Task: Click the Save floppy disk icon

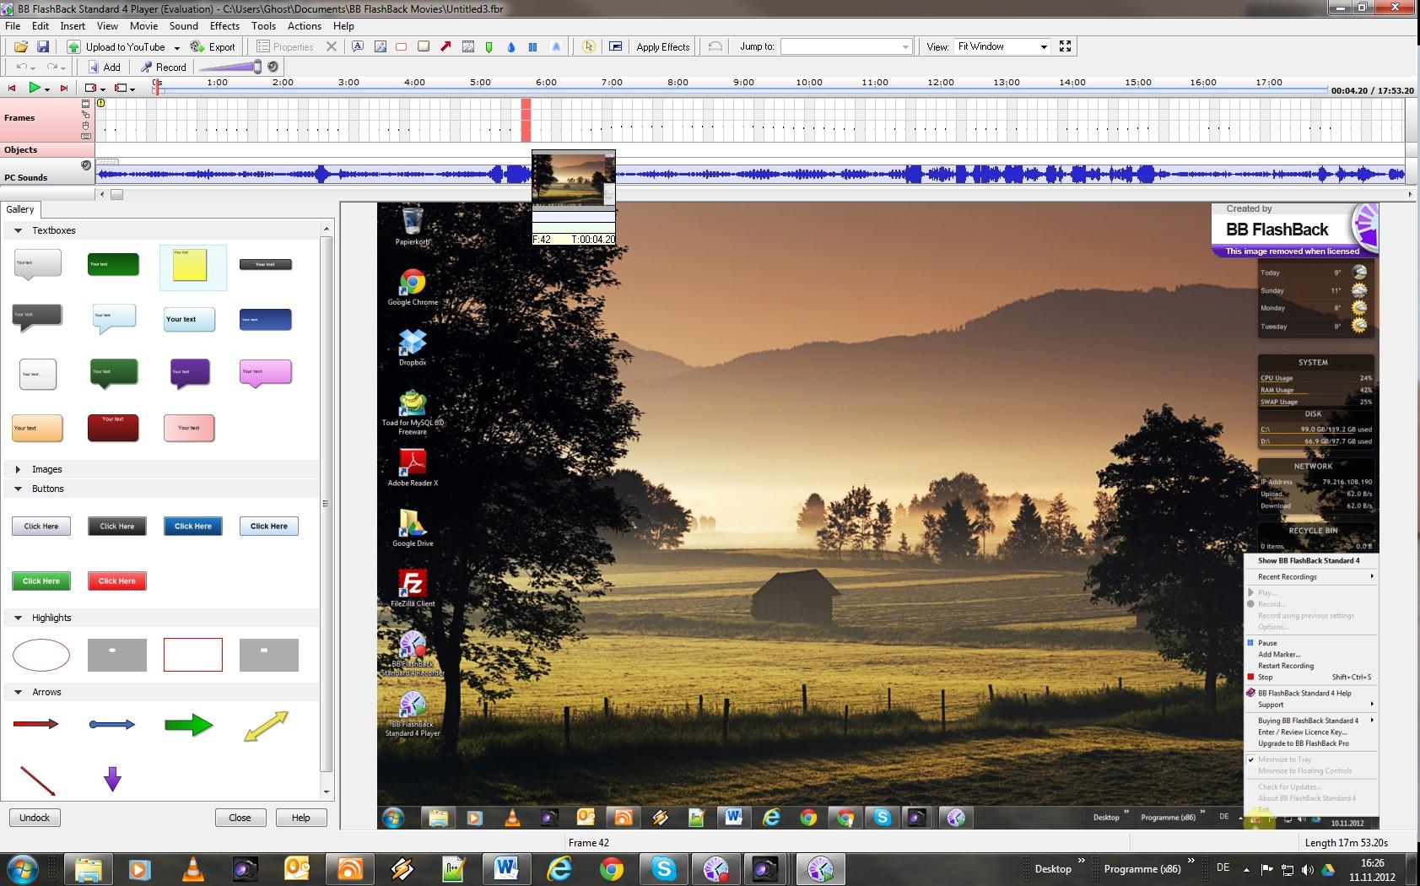Action: pos(43,47)
